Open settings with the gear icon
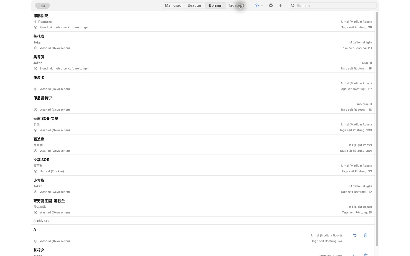This screenshot has width=410, height=256. click(x=271, y=5)
